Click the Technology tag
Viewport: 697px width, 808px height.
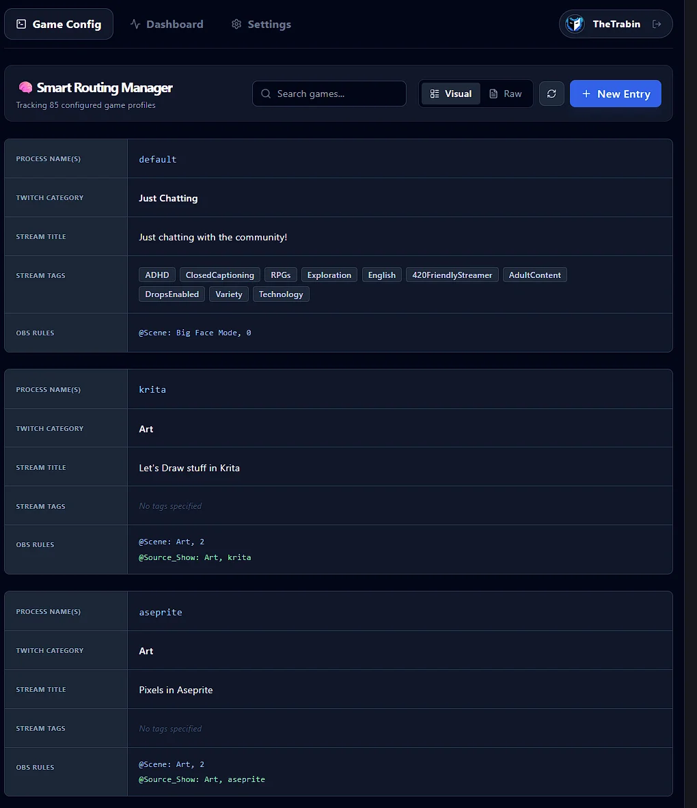(281, 294)
